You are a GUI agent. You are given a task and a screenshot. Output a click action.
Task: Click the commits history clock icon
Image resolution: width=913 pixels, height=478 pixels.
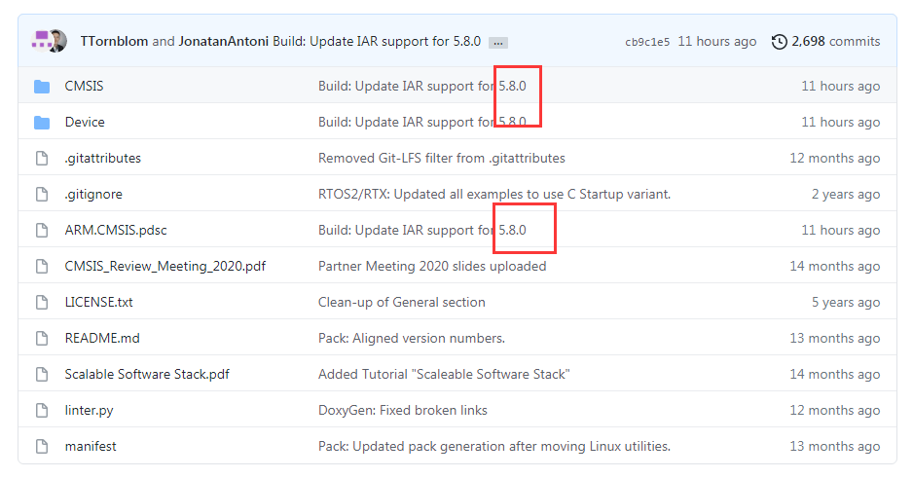tap(779, 42)
